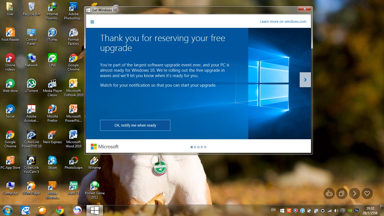384x216 pixels.
Task: Select the Nero Express shortcut
Action: pyautogui.click(x=53, y=137)
